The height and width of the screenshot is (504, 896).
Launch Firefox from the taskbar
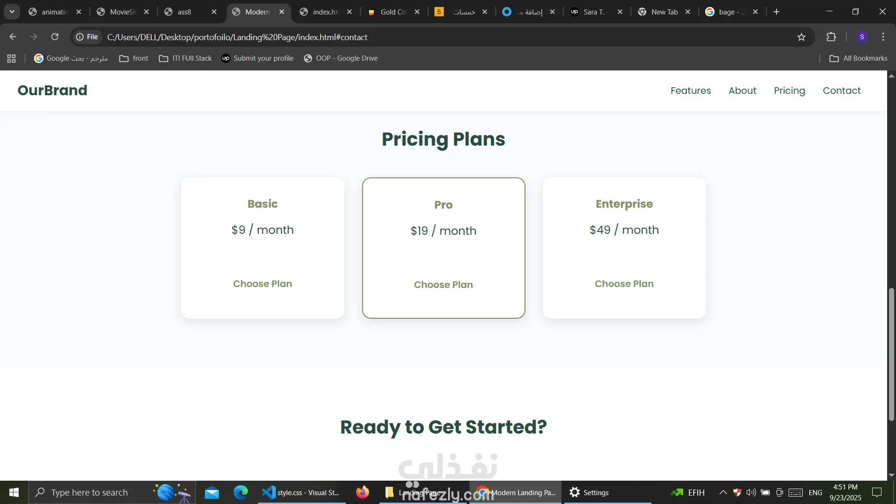pos(362,492)
